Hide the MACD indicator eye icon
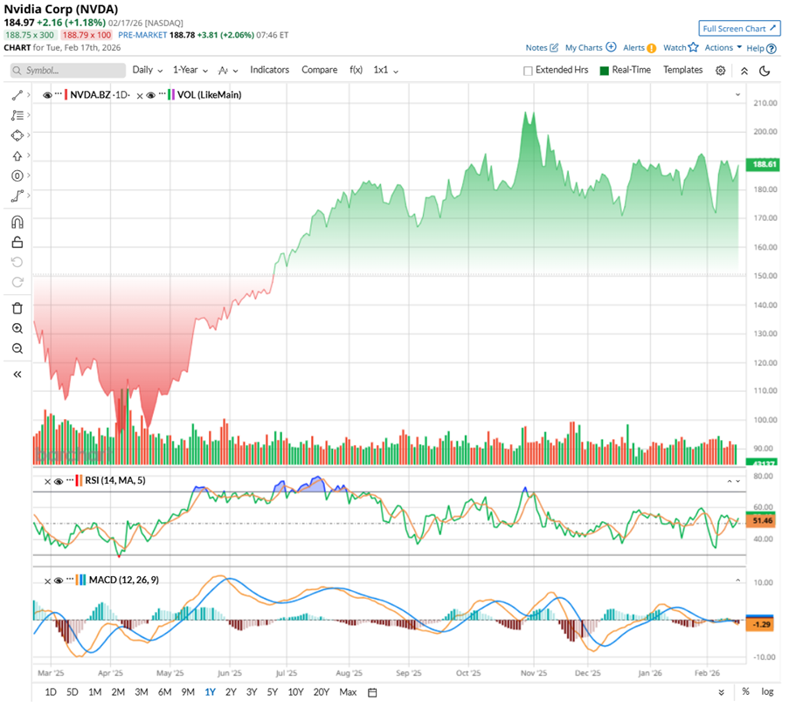 coord(59,581)
